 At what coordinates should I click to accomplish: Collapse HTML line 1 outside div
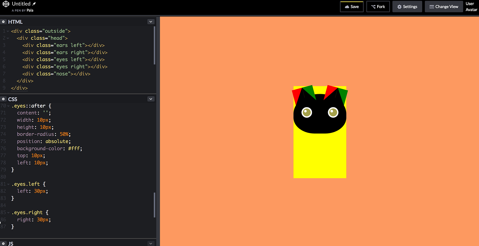point(8,31)
